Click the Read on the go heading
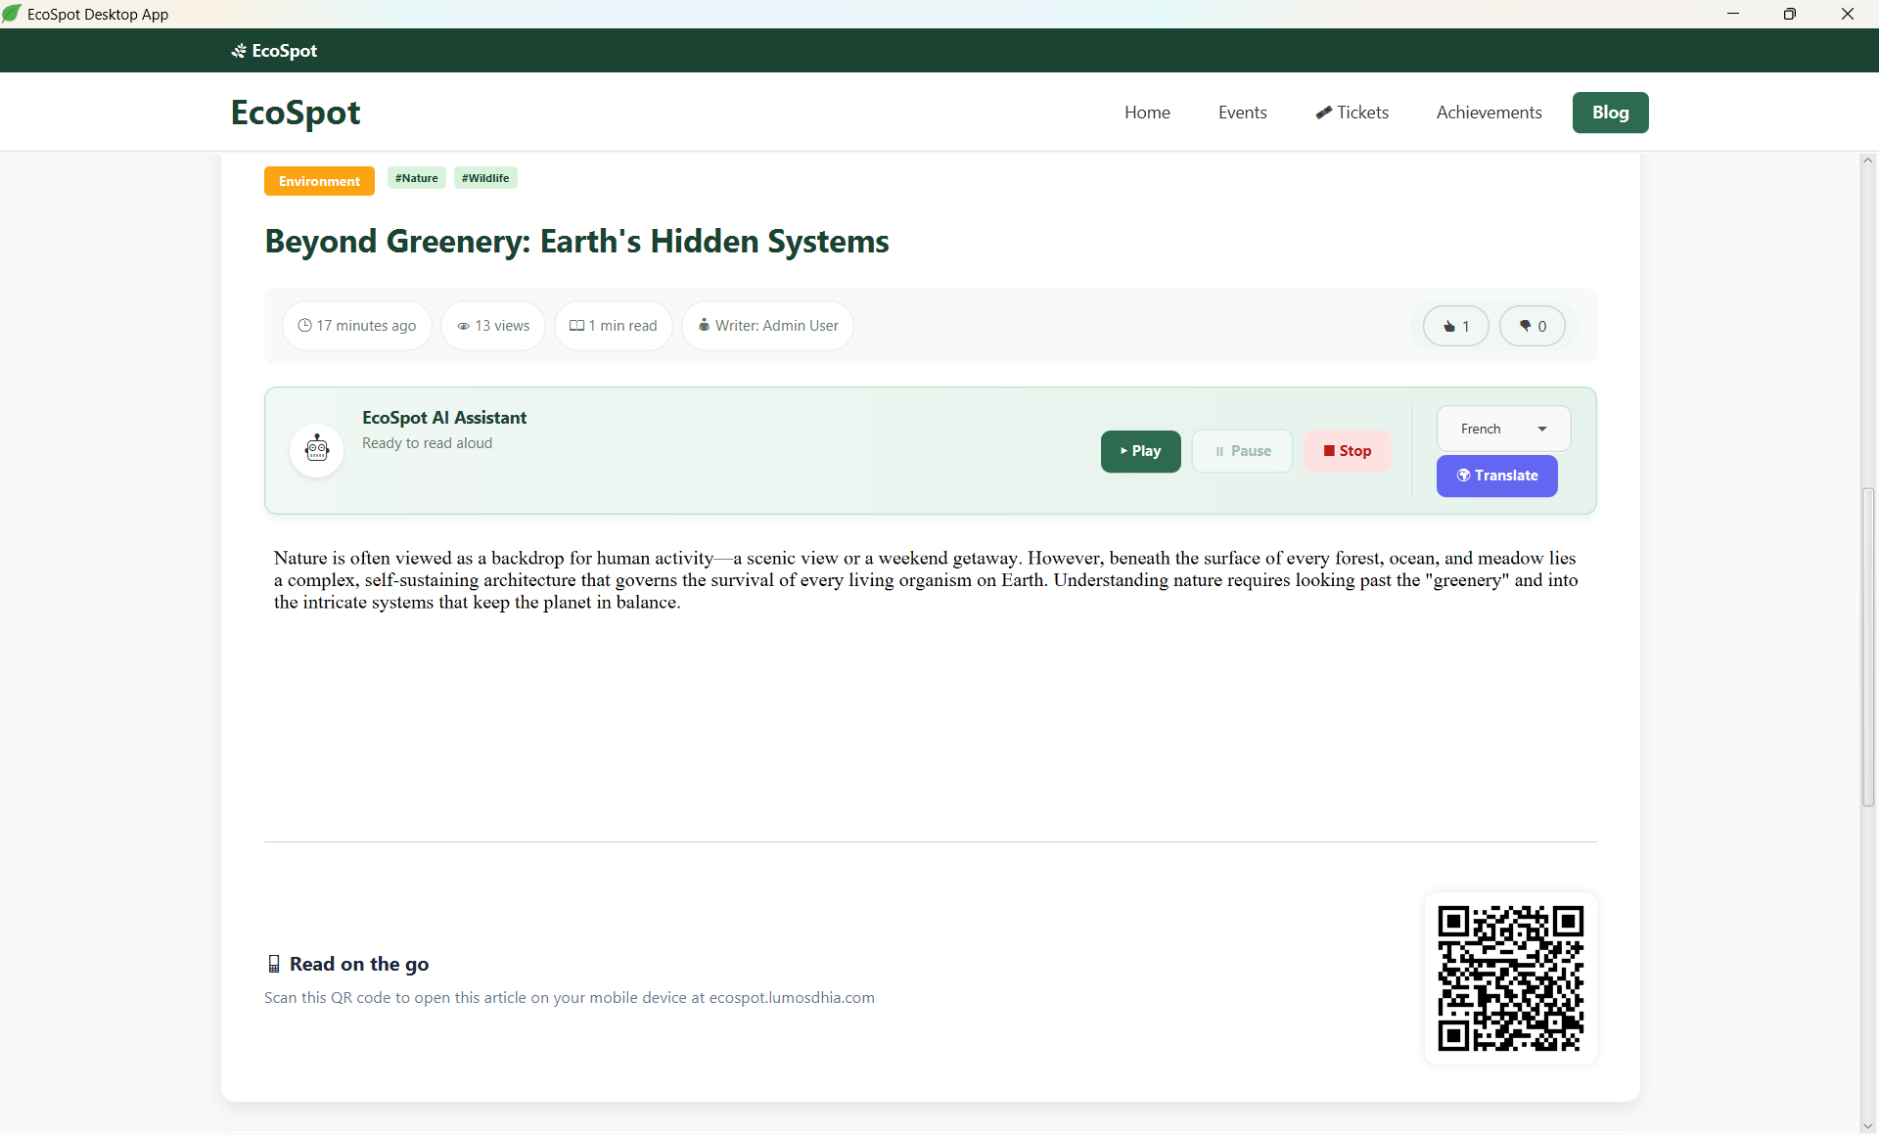Image resolution: width=1879 pixels, height=1135 pixels. [x=359, y=964]
